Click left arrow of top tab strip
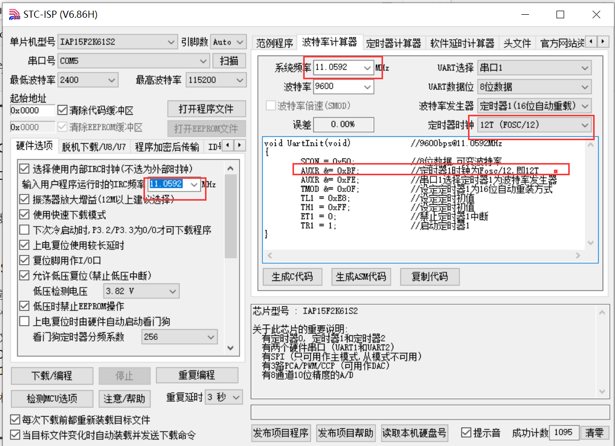 (591, 41)
